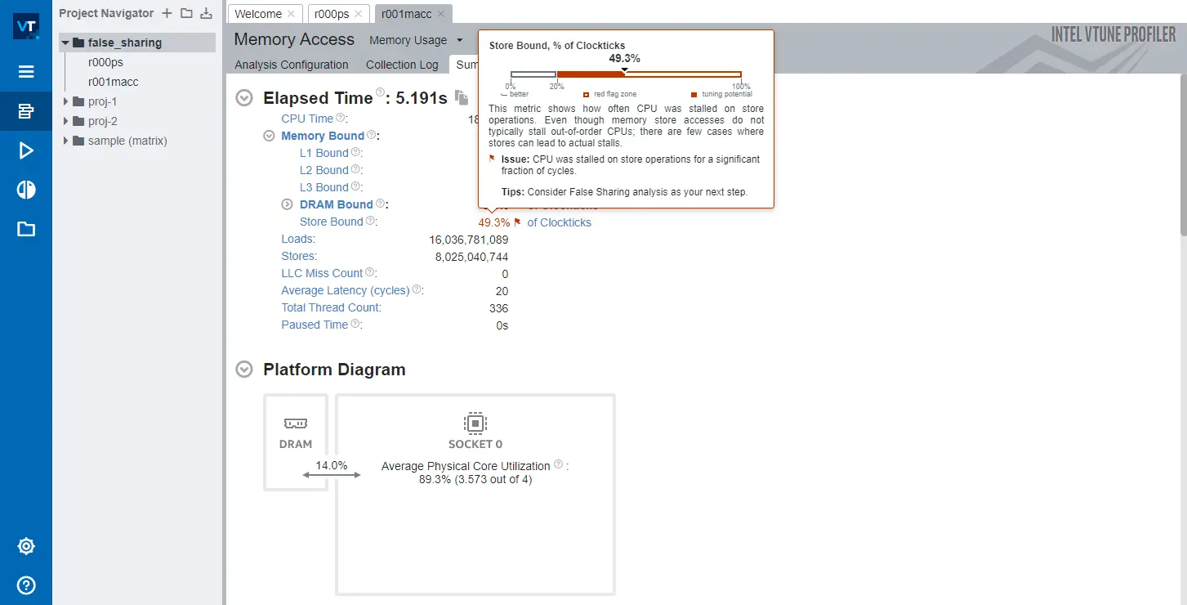The height and width of the screenshot is (605, 1187).
Task: Open the Project Navigator sidebar icon
Action: click(26, 111)
